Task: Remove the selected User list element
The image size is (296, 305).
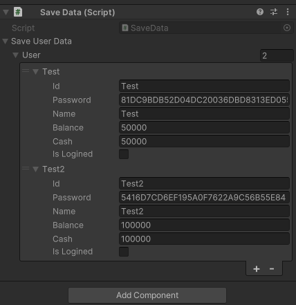Action: pos(272,269)
